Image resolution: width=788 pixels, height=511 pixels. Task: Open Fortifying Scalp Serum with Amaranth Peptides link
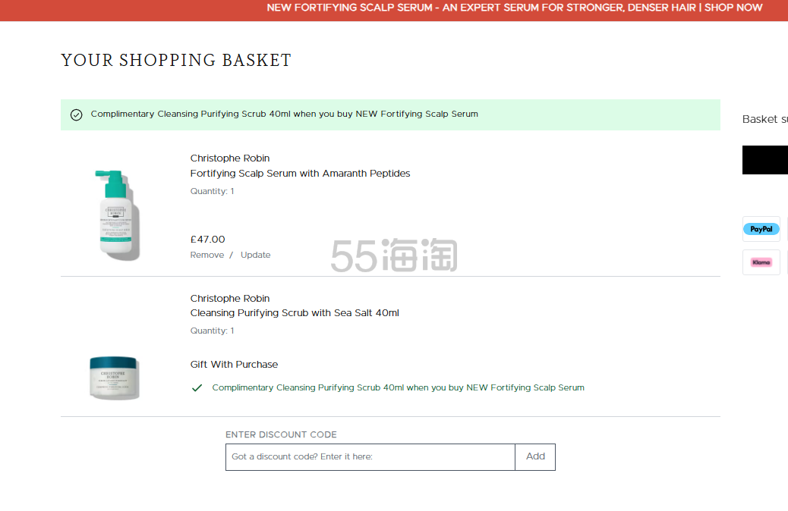[x=300, y=174]
